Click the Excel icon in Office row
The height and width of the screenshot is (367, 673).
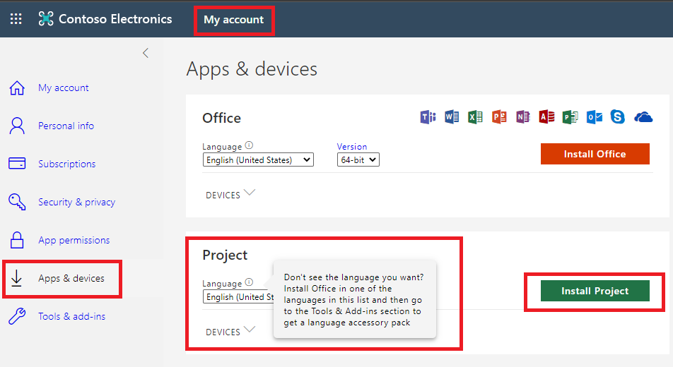pyautogui.click(x=475, y=117)
